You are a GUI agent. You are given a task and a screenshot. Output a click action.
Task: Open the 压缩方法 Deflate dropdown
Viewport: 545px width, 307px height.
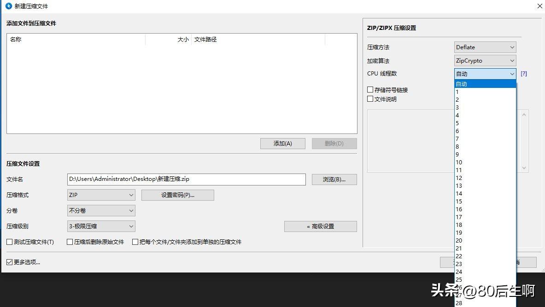pyautogui.click(x=485, y=47)
